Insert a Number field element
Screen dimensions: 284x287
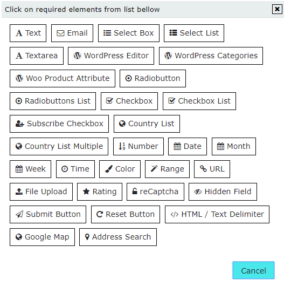(x=138, y=146)
